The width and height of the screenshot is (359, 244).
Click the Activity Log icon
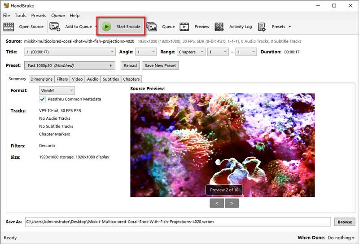(x=219, y=27)
